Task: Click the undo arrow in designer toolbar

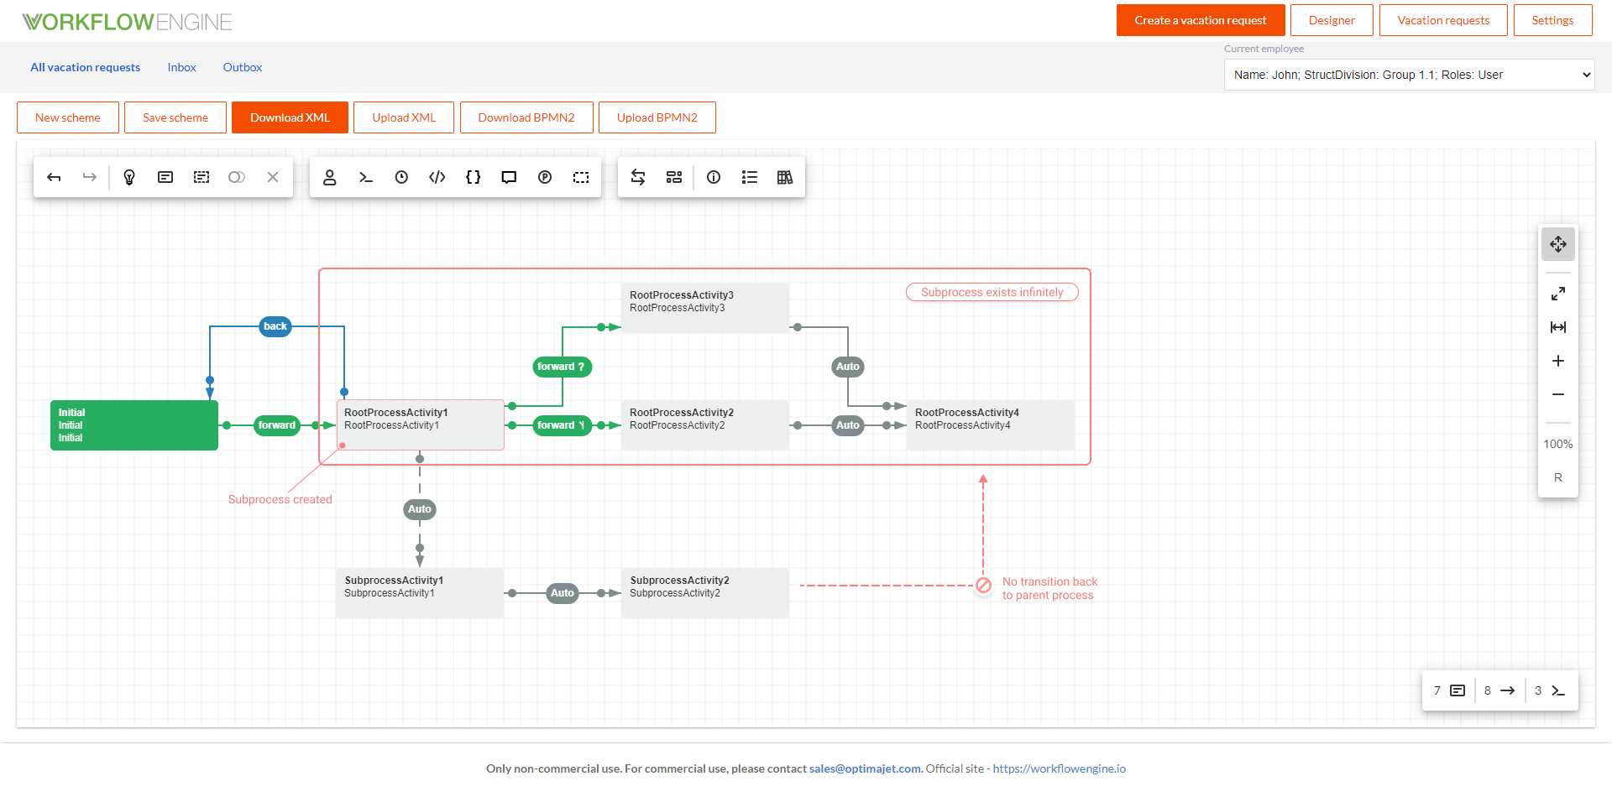Action: point(54,177)
